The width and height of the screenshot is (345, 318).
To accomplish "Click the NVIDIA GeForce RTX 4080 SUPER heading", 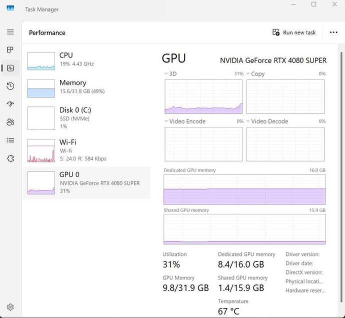I will (x=273, y=60).
